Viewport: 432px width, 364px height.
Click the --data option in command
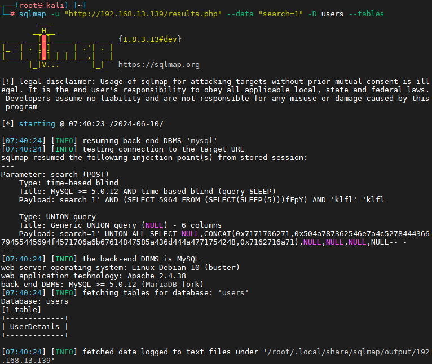pos(240,14)
